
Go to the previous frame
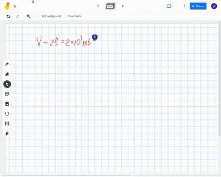[98, 6]
